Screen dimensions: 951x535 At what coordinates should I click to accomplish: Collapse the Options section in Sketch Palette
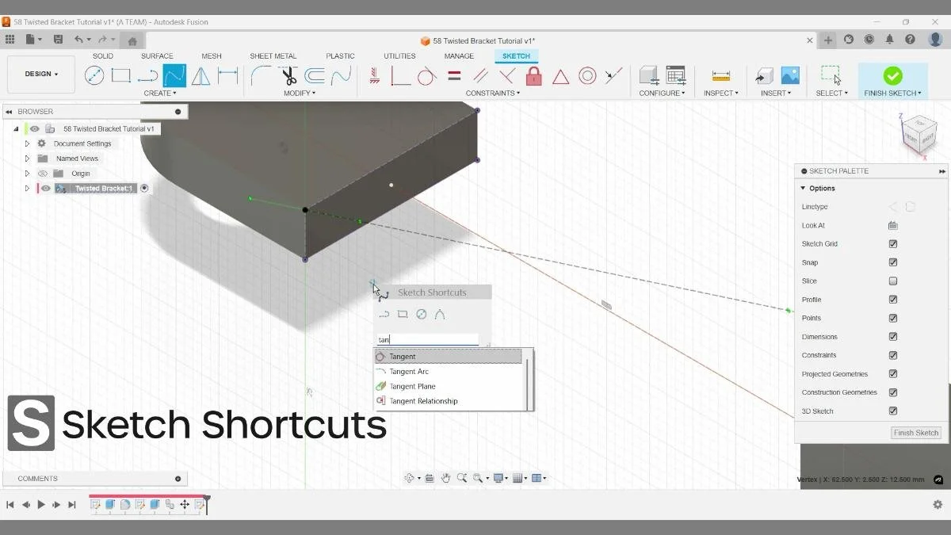pos(804,188)
